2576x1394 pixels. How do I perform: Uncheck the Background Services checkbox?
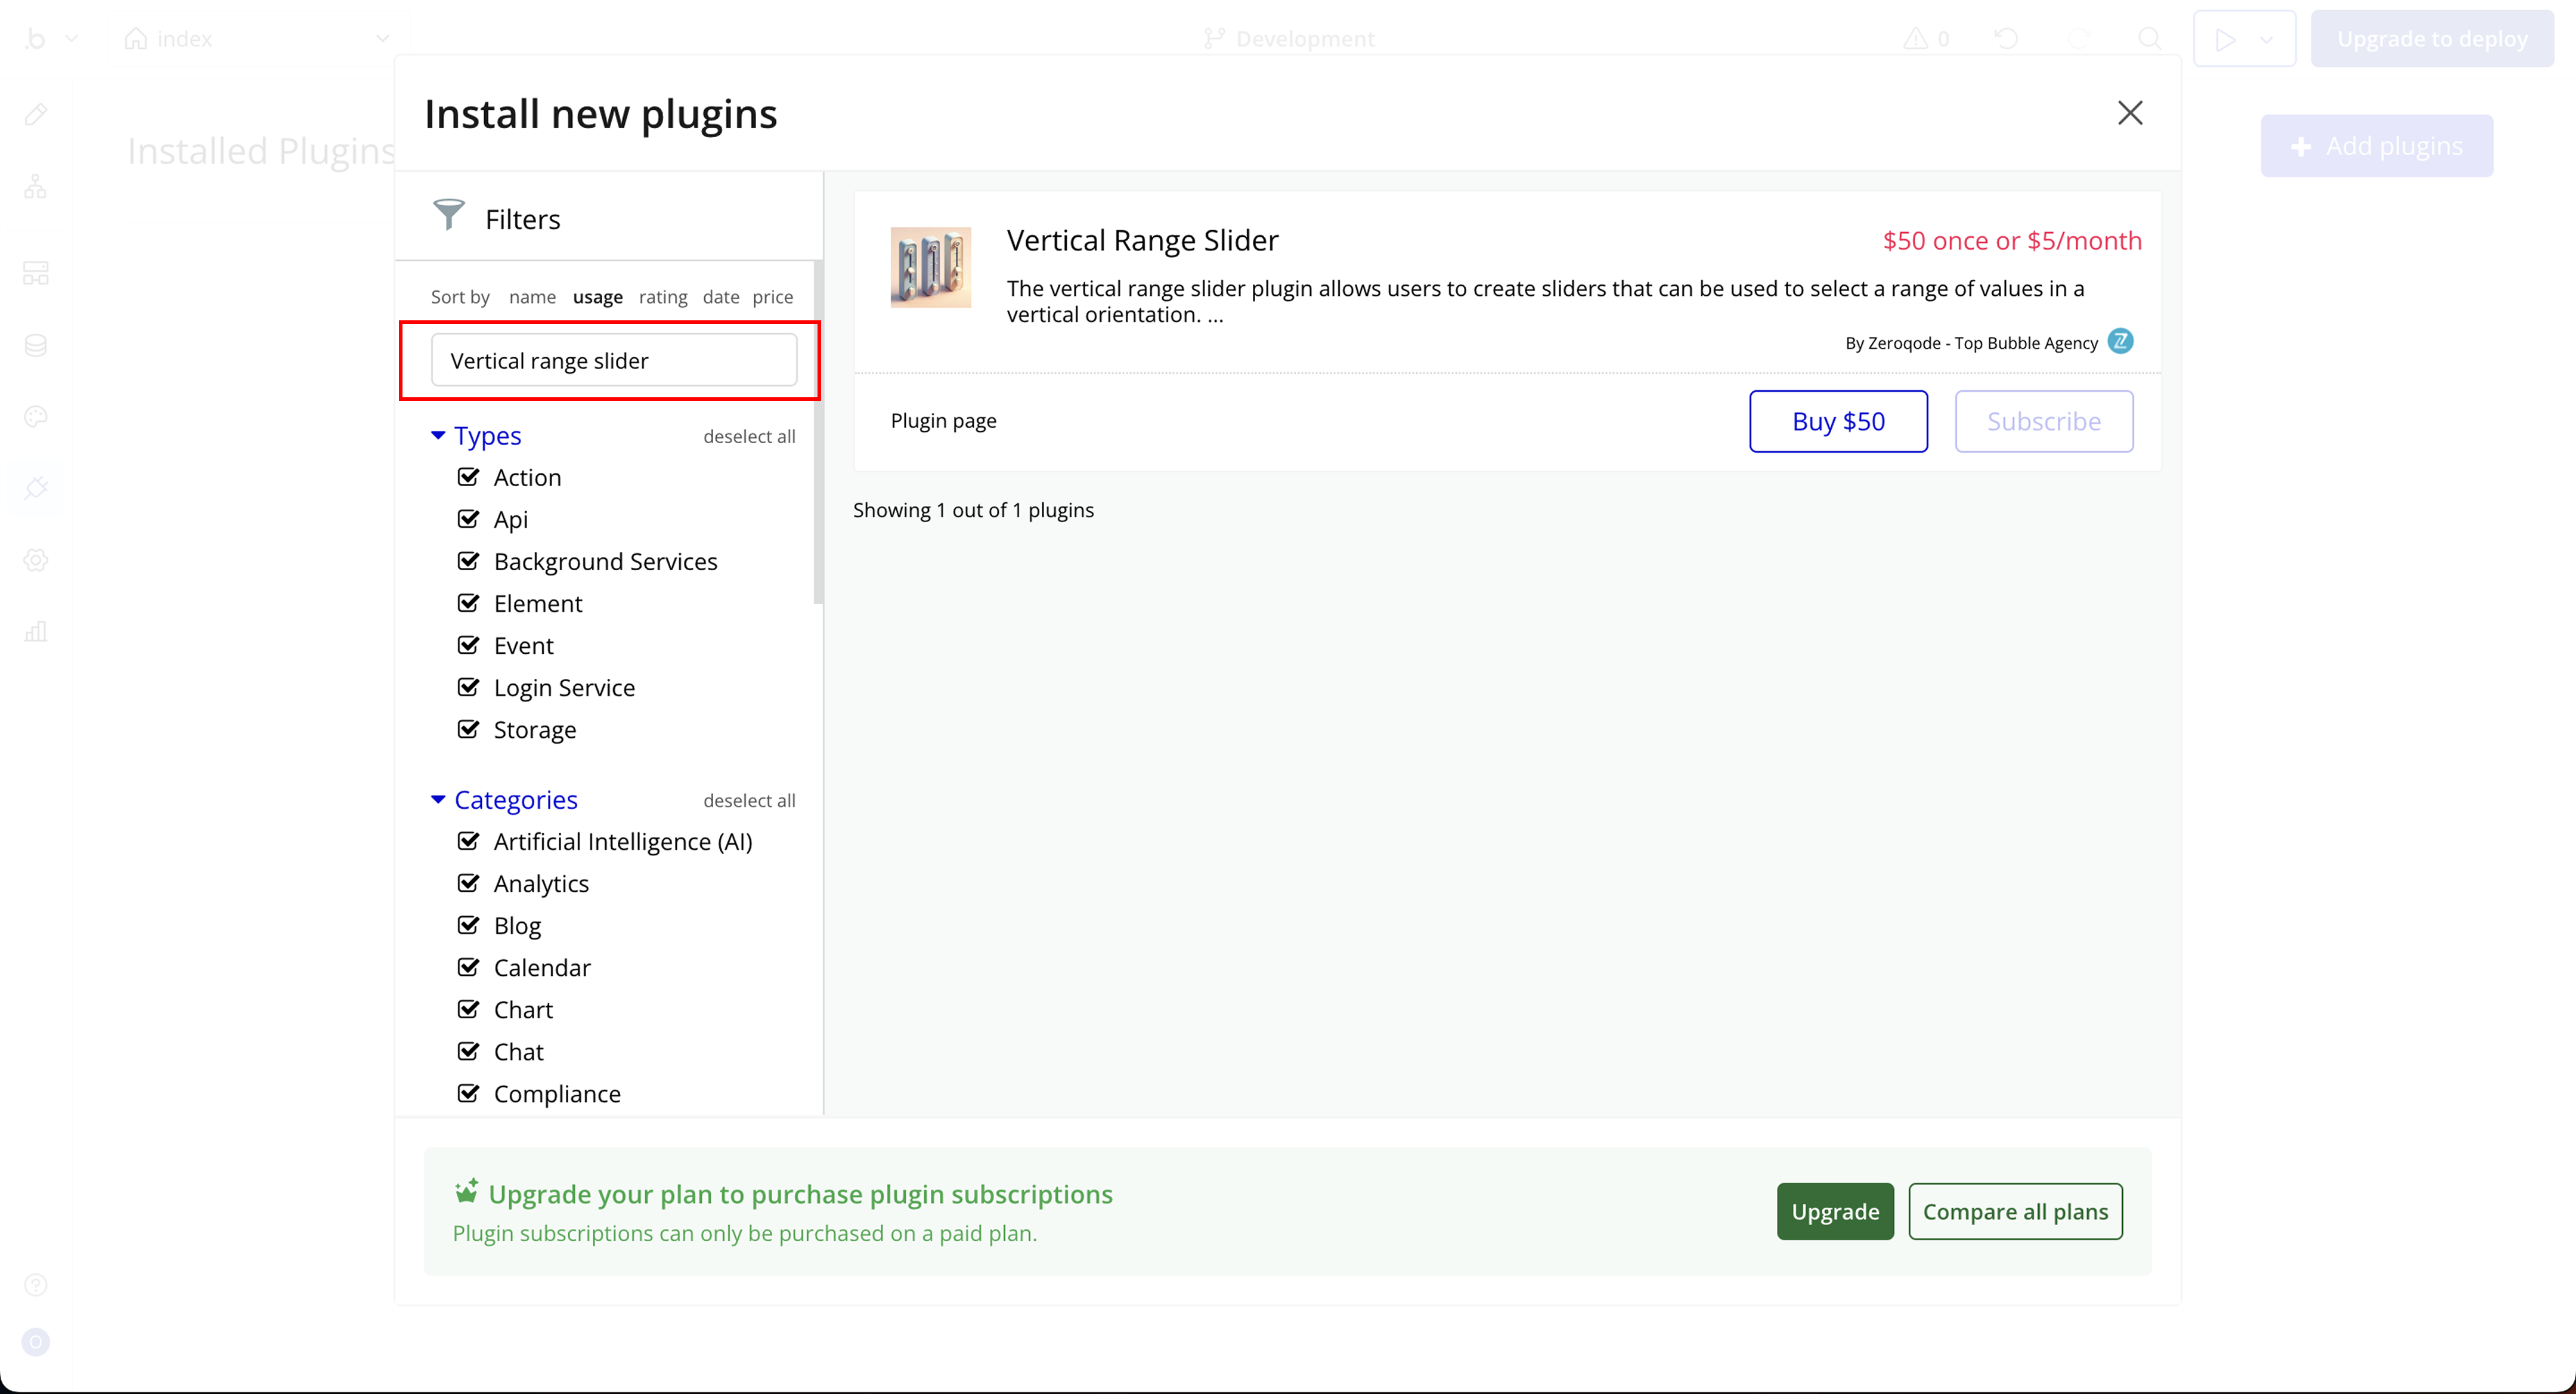[468, 561]
